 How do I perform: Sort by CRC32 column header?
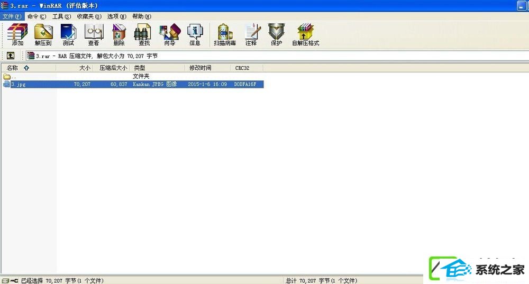247,68
